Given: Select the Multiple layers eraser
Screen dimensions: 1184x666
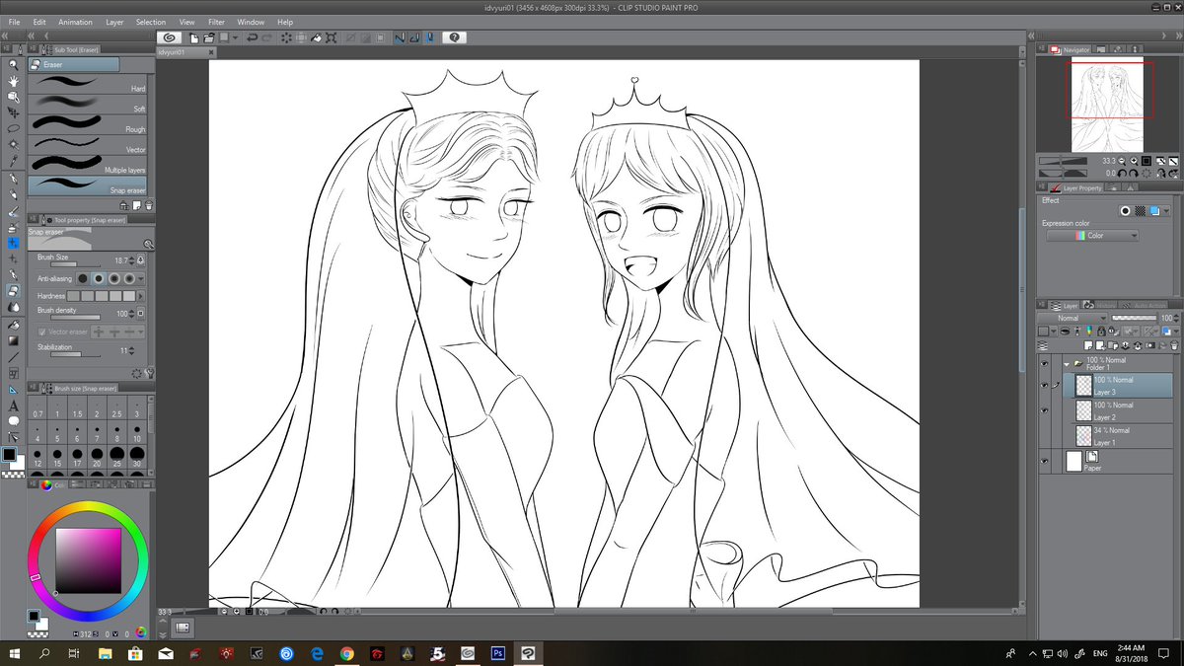Looking at the screenshot, I should click(x=88, y=164).
